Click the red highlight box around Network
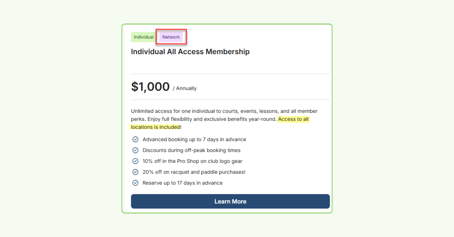This screenshot has height=237, width=454. point(171,37)
